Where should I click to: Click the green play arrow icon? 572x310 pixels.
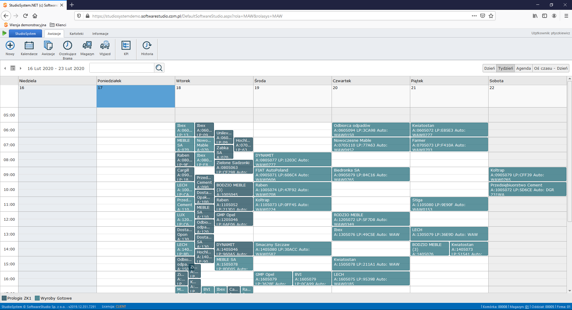click(4, 33)
